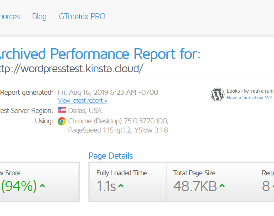Click the green arrow next to 94% score
The image size is (274, 216).
coord(42,186)
